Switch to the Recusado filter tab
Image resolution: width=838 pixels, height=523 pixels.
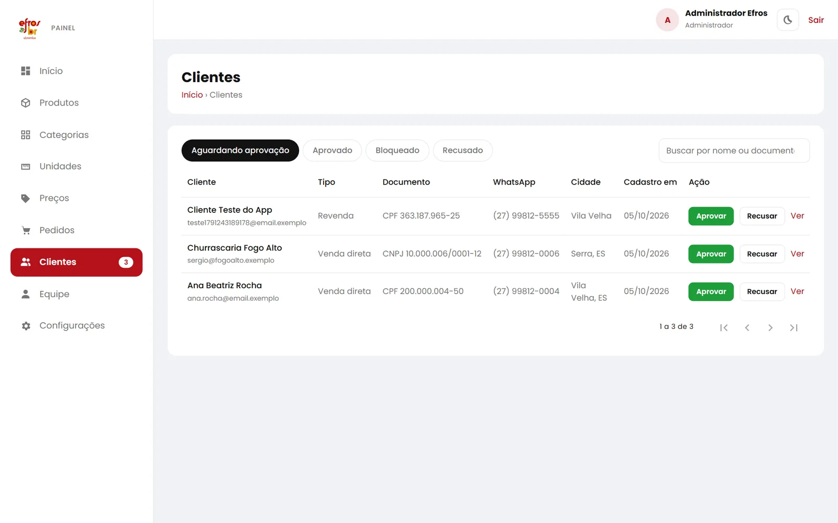463,151
